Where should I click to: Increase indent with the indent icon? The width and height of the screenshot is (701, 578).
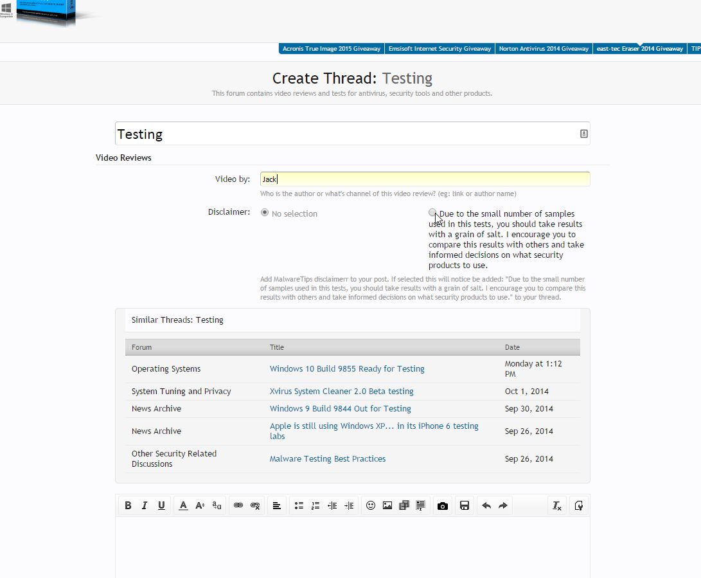(x=349, y=505)
